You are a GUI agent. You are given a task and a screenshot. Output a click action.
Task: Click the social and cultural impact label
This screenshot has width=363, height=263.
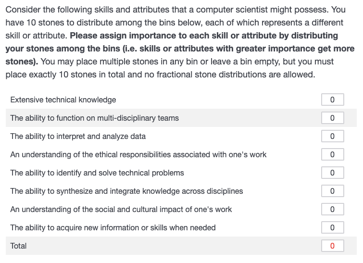(121, 210)
